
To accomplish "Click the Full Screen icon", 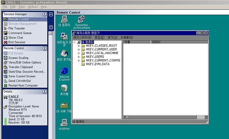I will (x=5, y=53).
